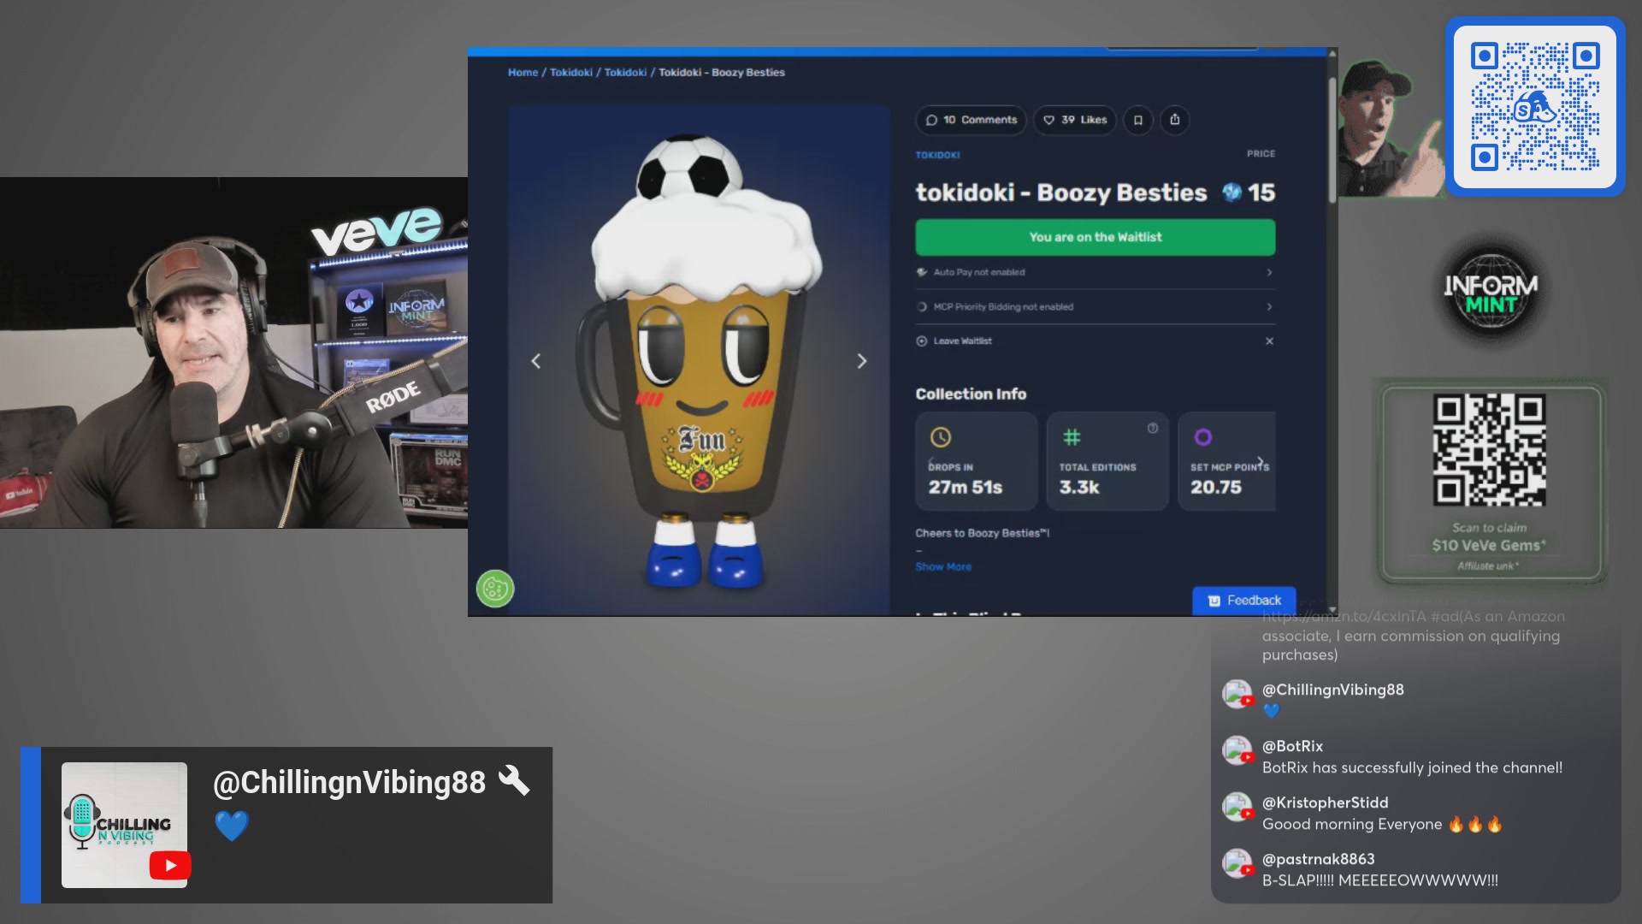Viewport: 1642px width, 924px height.
Task: Click the scrollbar up arrow of the page
Action: (x=1332, y=53)
